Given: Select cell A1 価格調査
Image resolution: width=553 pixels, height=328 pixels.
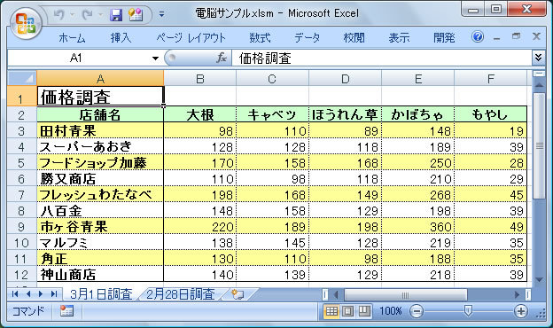Looking at the screenshot, I should click(x=100, y=96).
